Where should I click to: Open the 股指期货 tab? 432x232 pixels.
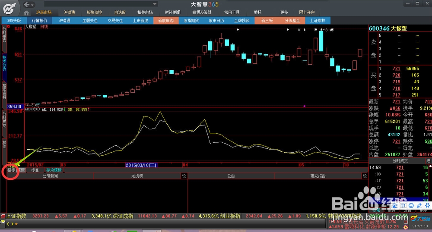point(191,21)
